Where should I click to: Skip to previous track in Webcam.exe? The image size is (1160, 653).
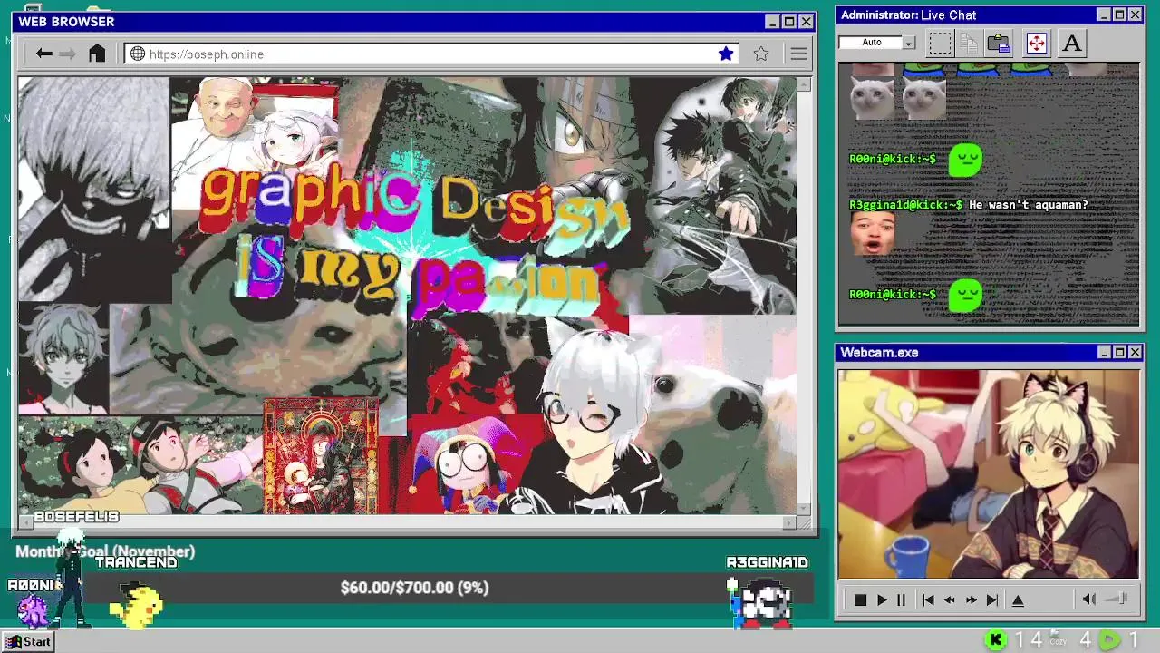tap(928, 599)
